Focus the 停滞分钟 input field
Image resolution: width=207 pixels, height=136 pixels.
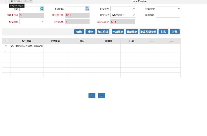[x=168, y=15]
